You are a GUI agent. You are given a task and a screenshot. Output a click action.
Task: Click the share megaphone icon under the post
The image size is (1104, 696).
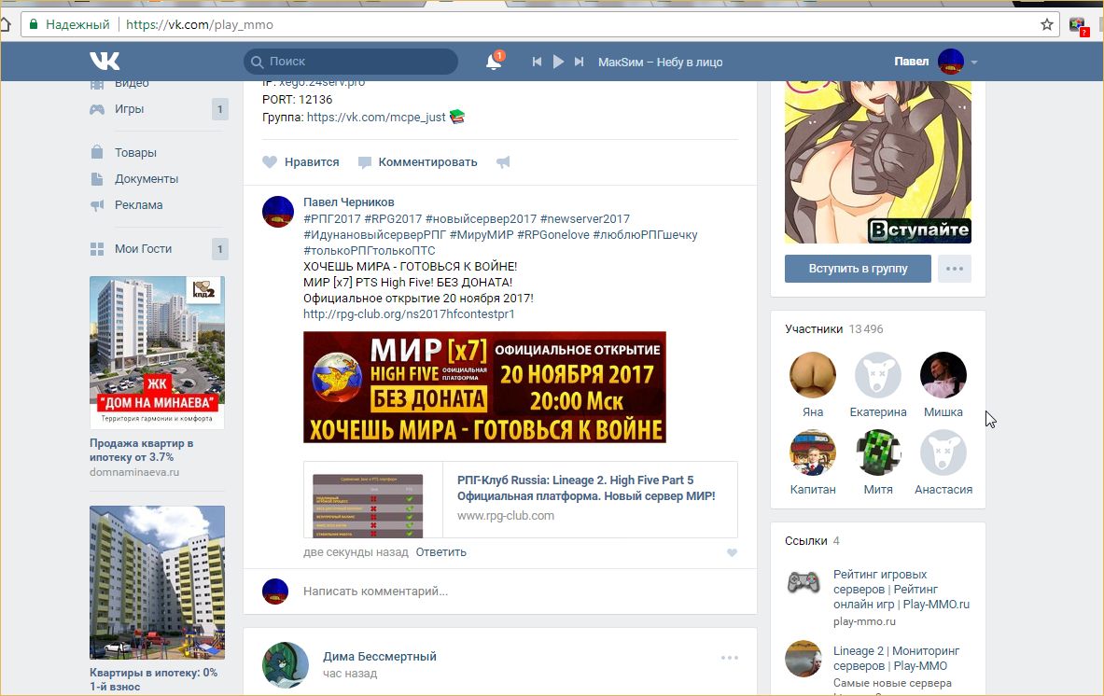coord(503,162)
